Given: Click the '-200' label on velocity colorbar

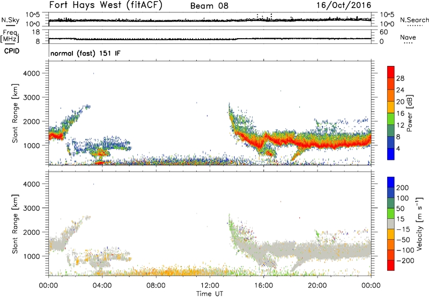Looking at the screenshot, I should pos(405,261).
